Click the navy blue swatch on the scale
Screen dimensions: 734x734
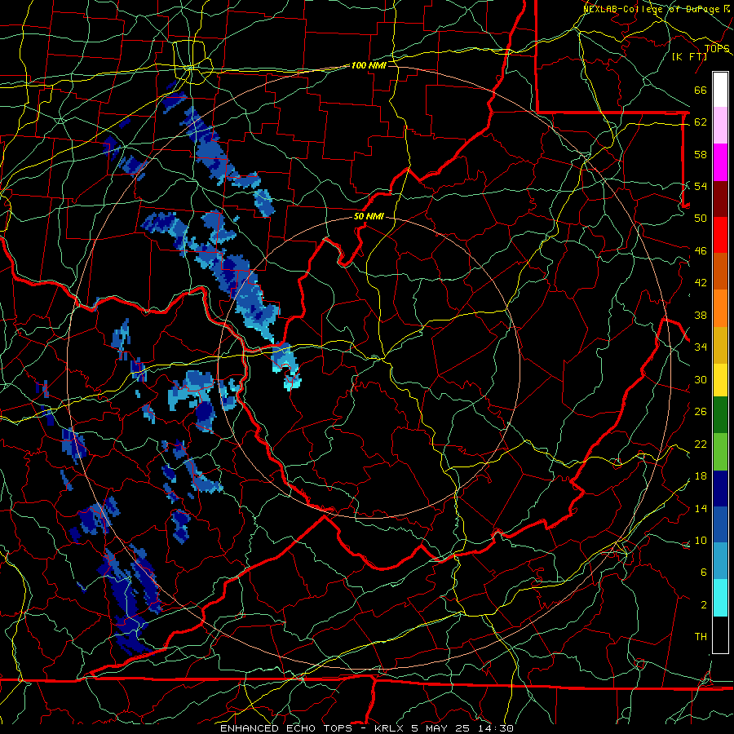(x=720, y=489)
